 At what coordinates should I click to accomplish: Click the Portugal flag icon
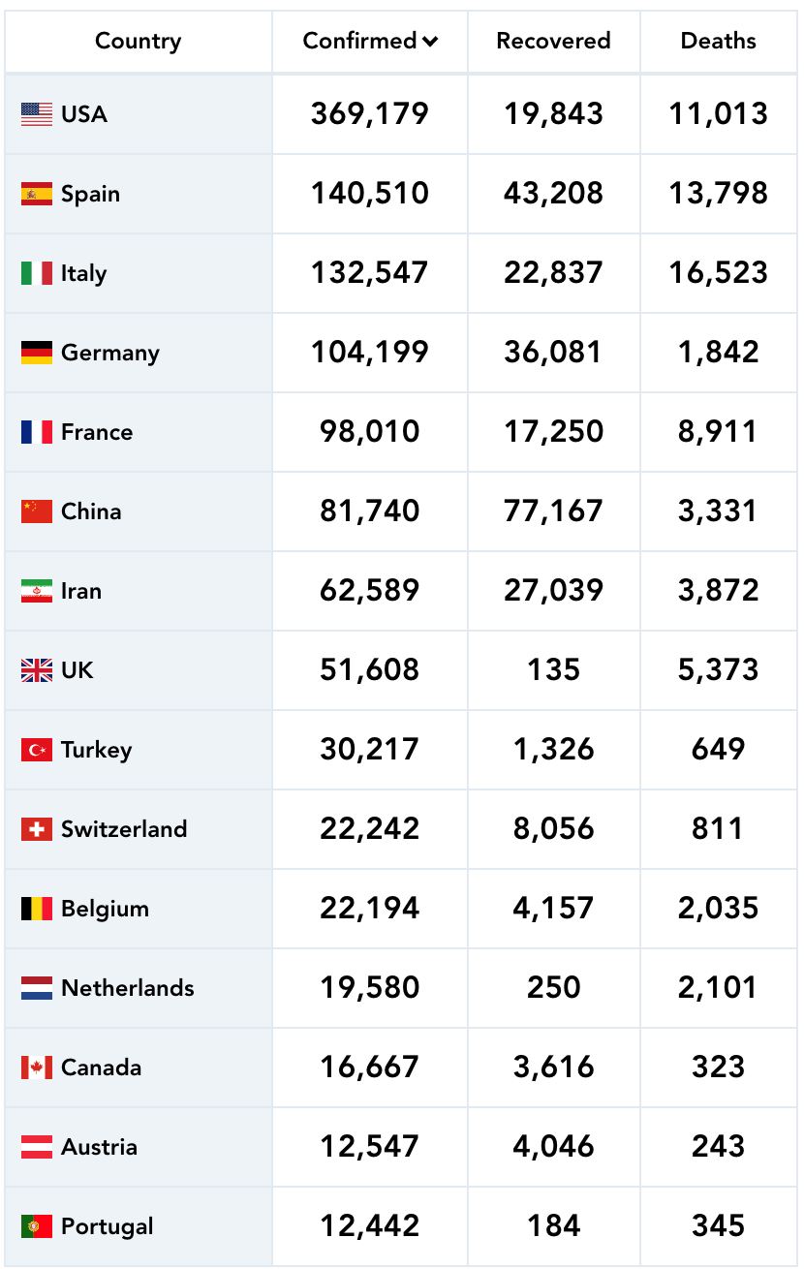coord(37,1226)
